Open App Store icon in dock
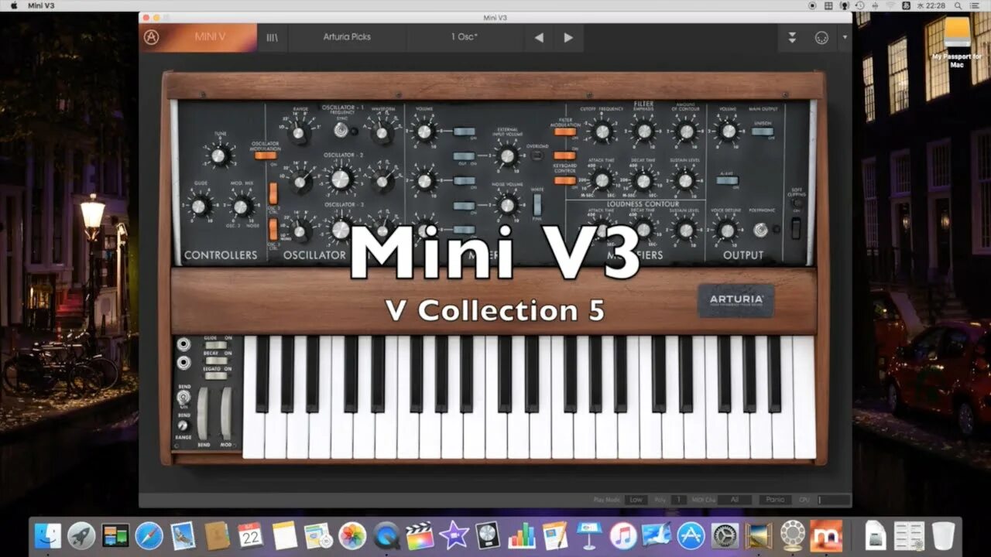The width and height of the screenshot is (991, 557). (x=691, y=535)
